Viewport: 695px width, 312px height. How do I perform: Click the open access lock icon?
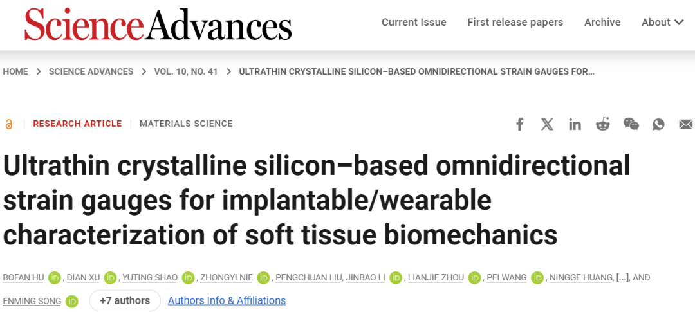click(x=9, y=124)
